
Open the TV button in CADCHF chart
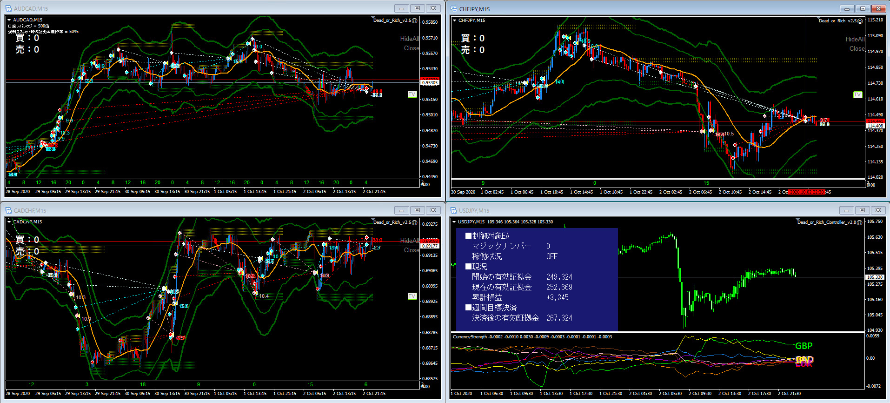click(412, 296)
